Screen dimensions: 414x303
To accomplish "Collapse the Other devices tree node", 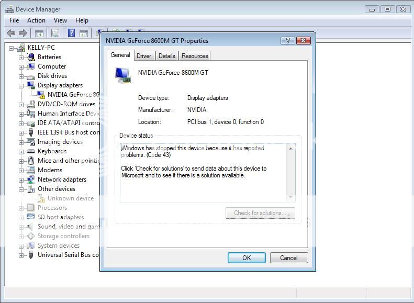I will (x=21, y=189).
